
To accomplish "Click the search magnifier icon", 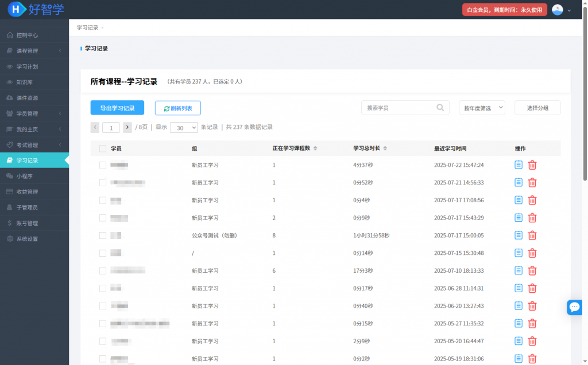I will pos(440,108).
